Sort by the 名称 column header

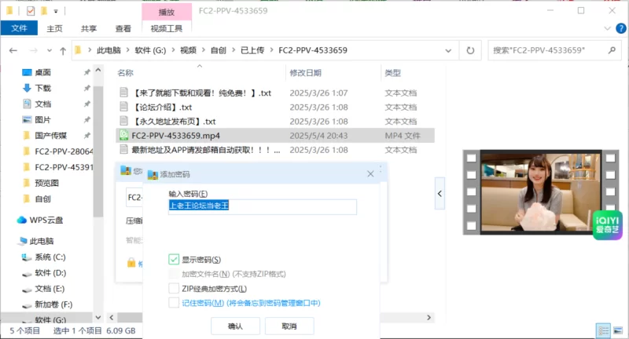pyautogui.click(x=125, y=73)
